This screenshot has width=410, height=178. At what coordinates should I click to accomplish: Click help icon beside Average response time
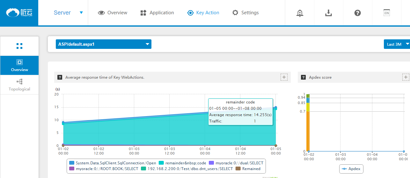pos(60,77)
